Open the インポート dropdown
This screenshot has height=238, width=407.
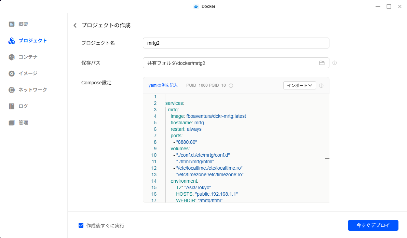300,85
